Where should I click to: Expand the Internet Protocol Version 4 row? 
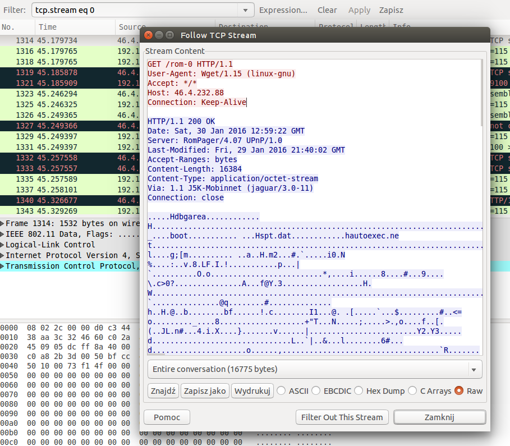(2, 255)
